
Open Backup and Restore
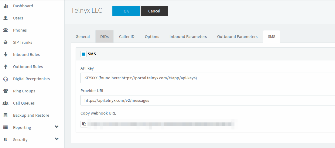(31, 115)
